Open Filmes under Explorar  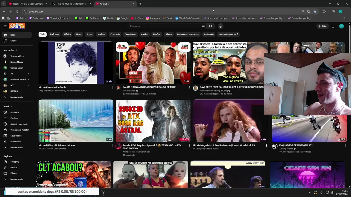pyautogui.click(x=17, y=173)
